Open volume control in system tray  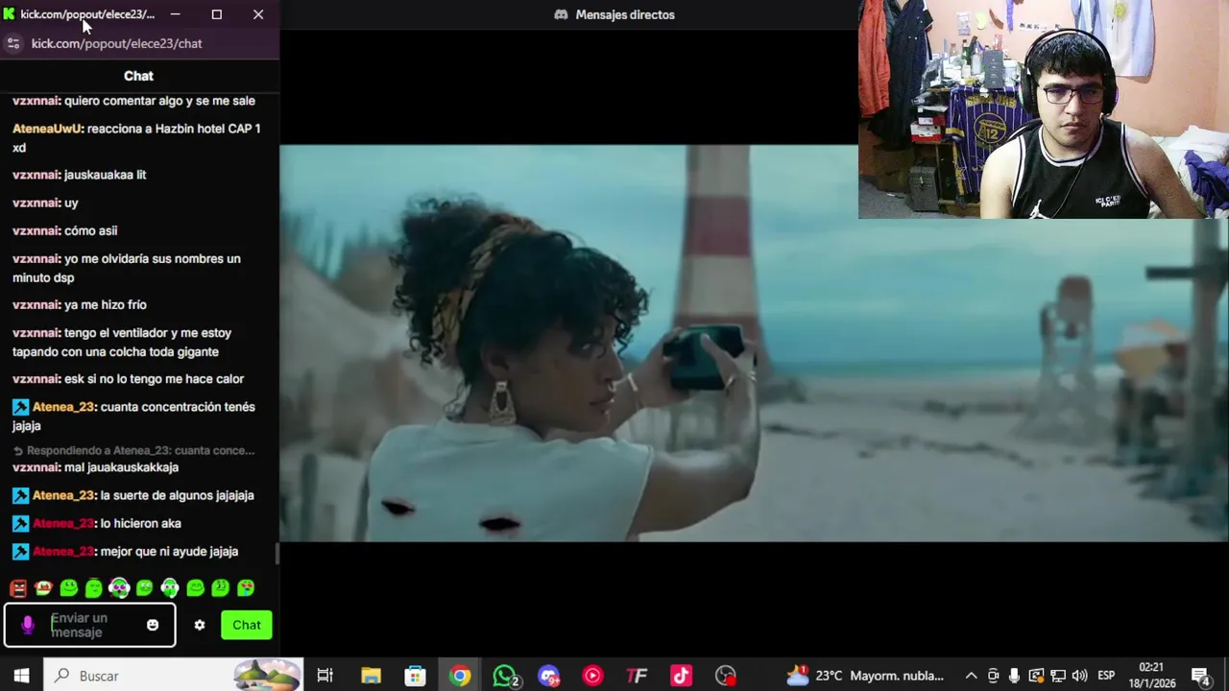[x=1079, y=676]
